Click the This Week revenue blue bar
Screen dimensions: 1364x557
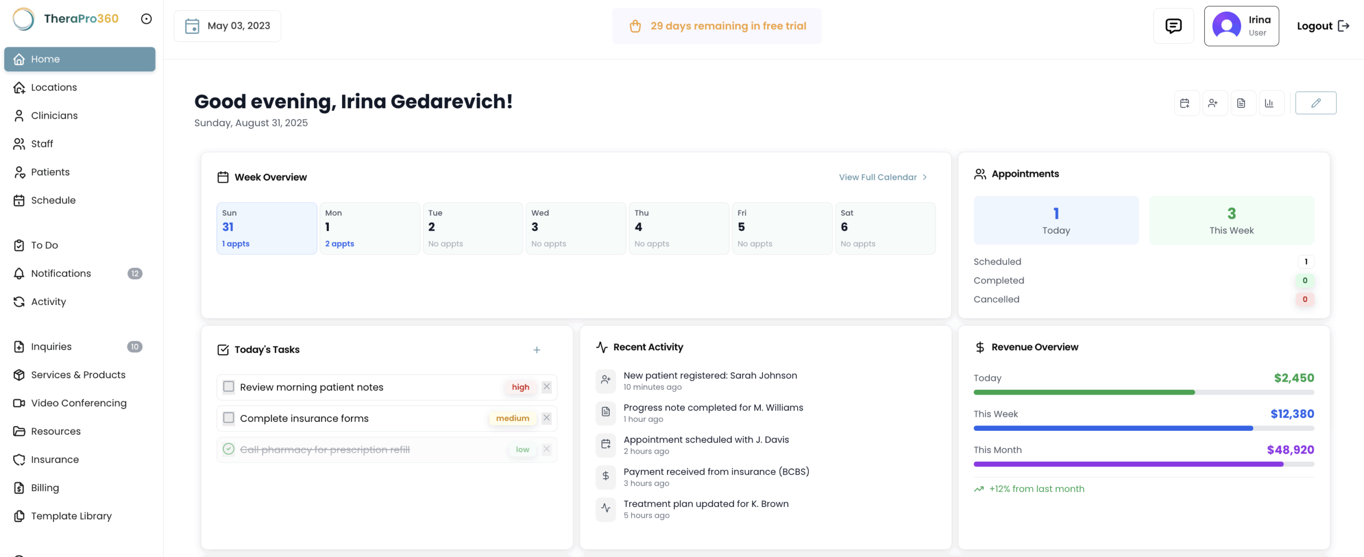[1143, 428]
